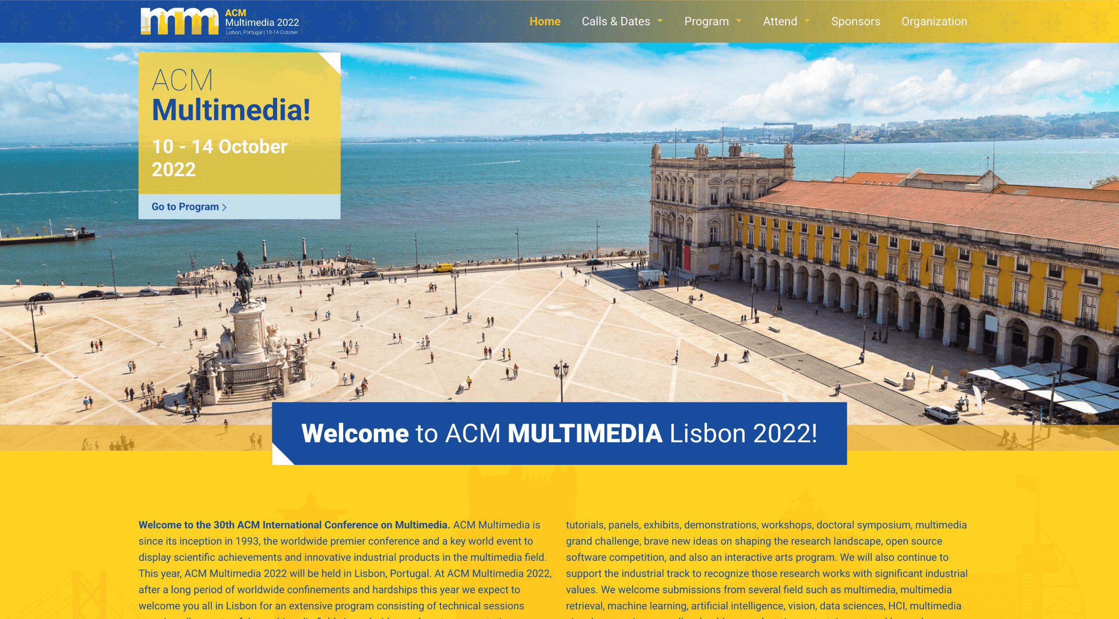1119x619 pixels.
Task: Expand the Program dropdown arrow
Action: click(x=739, y=20)
